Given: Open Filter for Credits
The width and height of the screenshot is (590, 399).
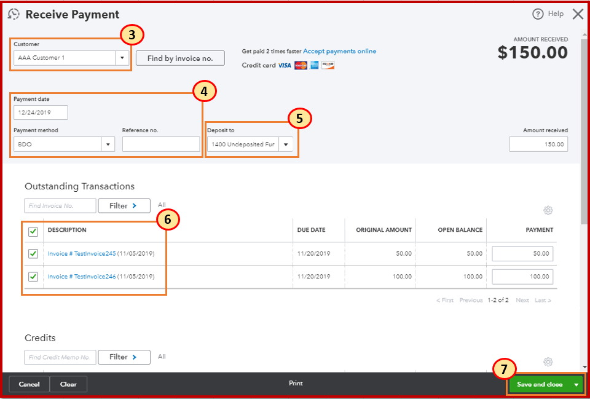Looking at the screenshot, I should click(124, 357).
